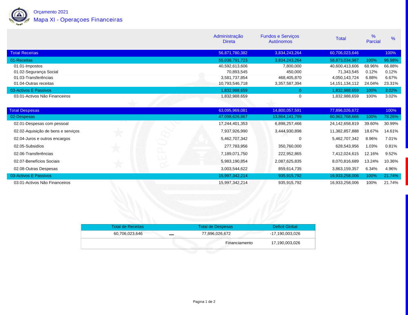Click the "Pagina 1 de 2" page indicator
The image size is (408, 315).
click(204, 302)
